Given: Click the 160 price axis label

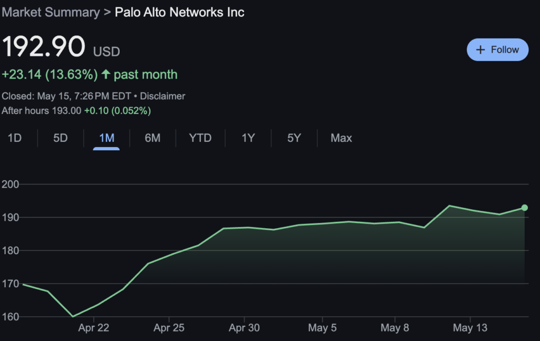Looking at the screenshot, I should coord(11,317).
